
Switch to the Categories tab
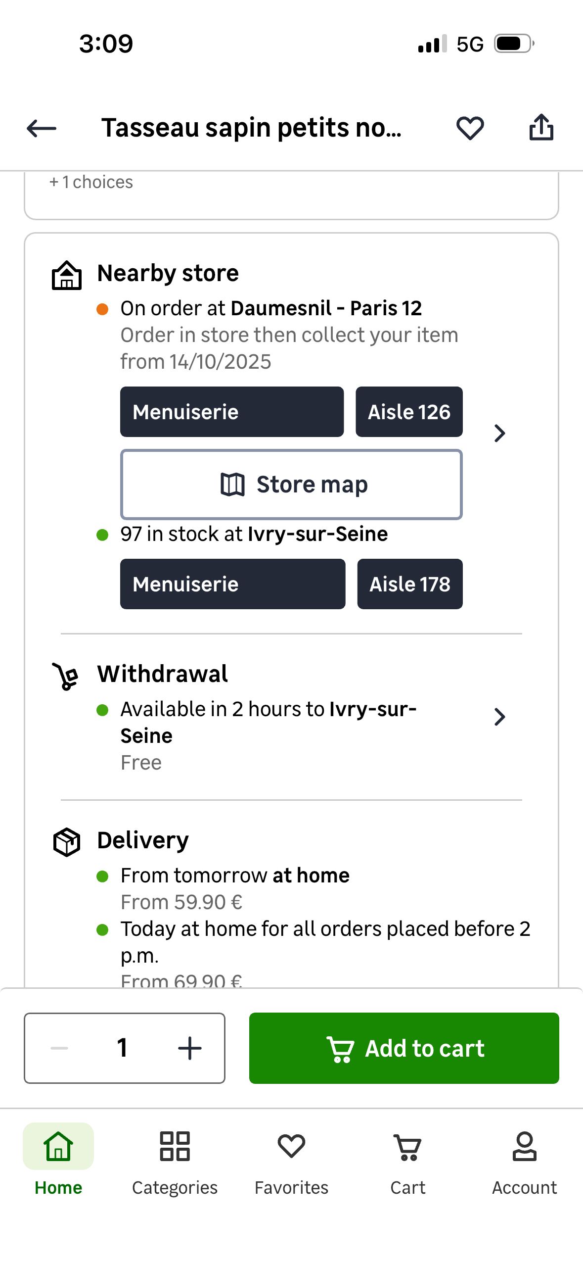coord(175,1159)
